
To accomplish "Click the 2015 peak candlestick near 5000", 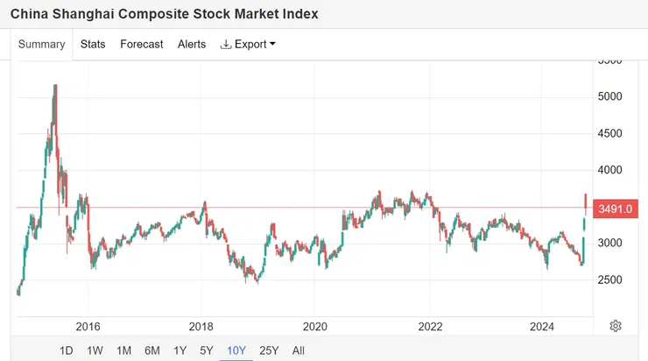I will tap(55, 103).
